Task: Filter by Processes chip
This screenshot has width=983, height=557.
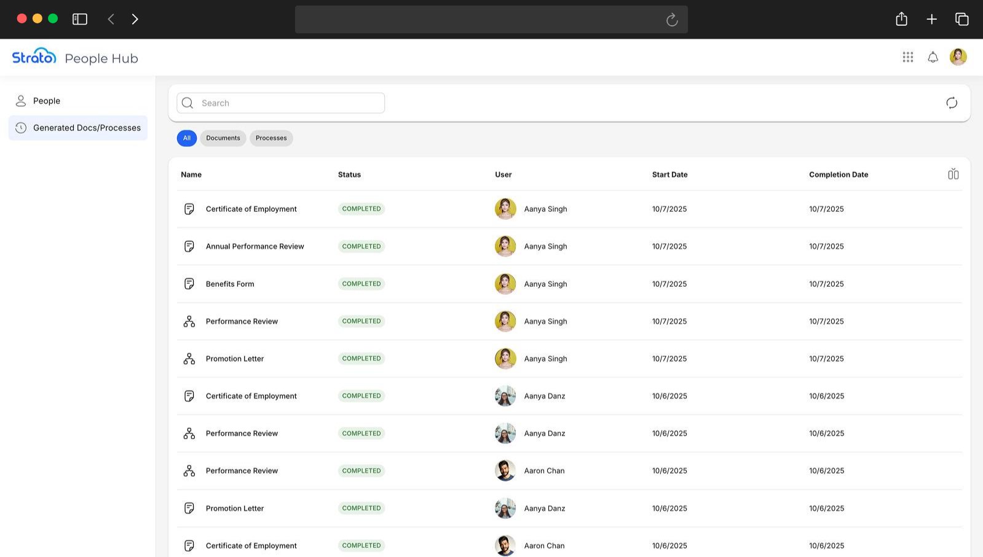Action: click(x=271, y=138)
